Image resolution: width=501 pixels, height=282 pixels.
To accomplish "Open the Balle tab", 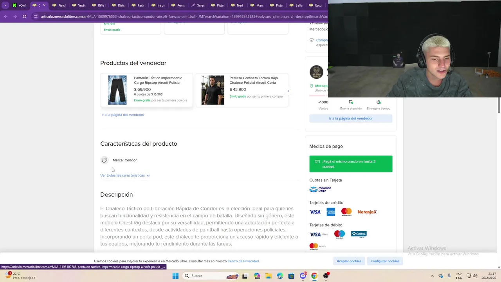I will pos(296,5).
